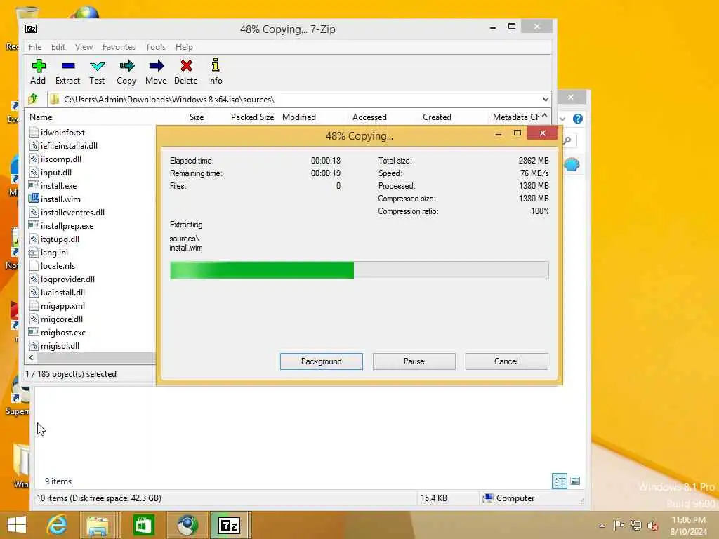Open Windows Store from taskbar
Viewport: 719px width, 539px height.
tap(143, 525)
